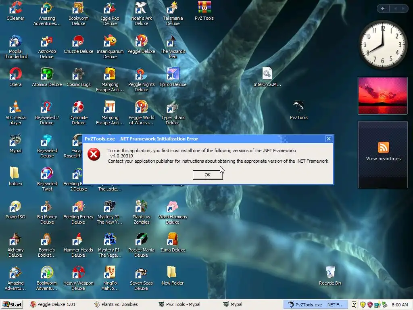This screenshot has height=310, width=413.
Task: Select the Atomica Deluxe icon
Action: click(47, 77)
